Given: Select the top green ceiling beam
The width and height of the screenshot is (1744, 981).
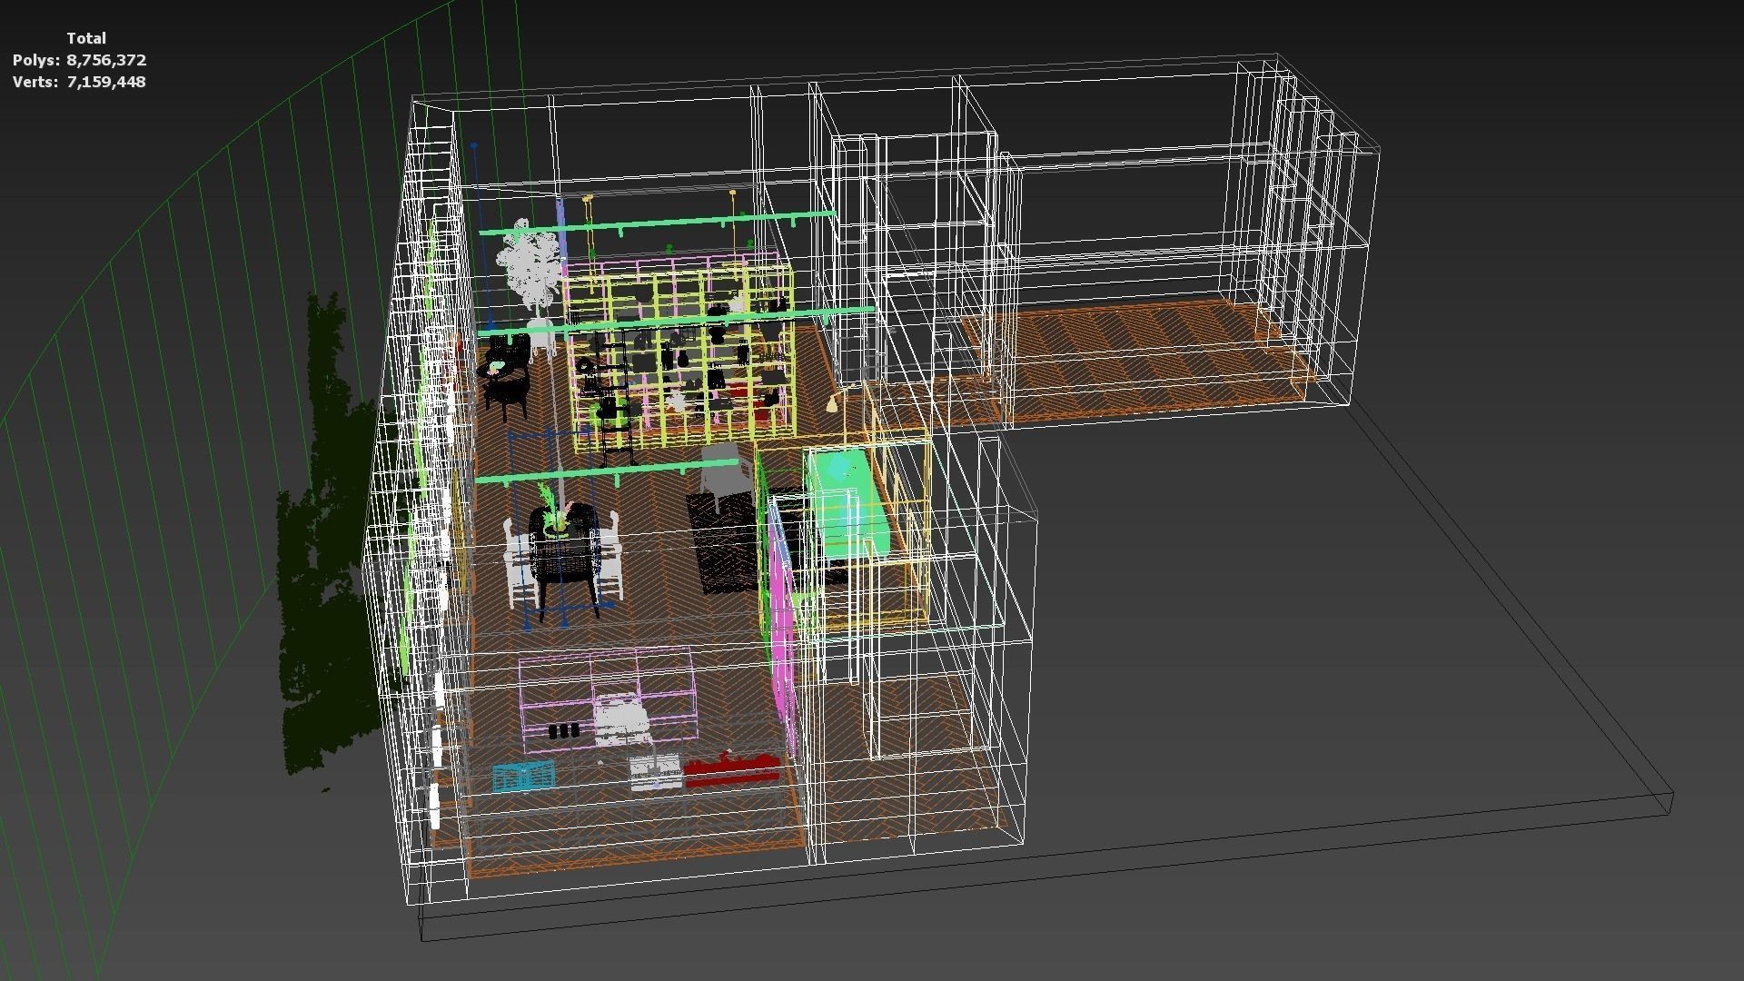Looking at the screenshot, I should click(x=658, y=223).
